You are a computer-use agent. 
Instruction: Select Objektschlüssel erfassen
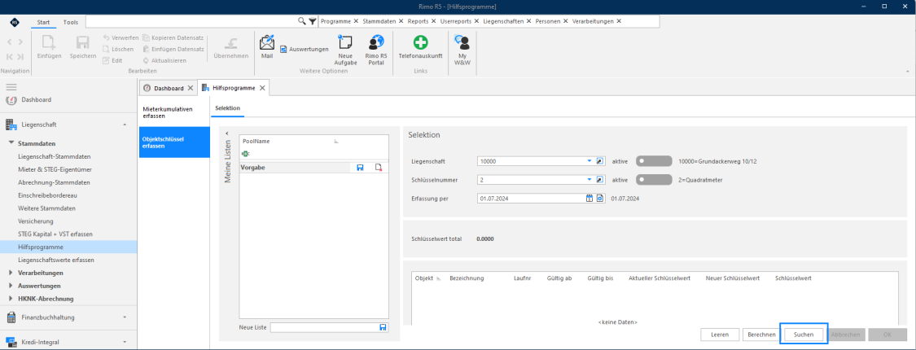(173, 142)
